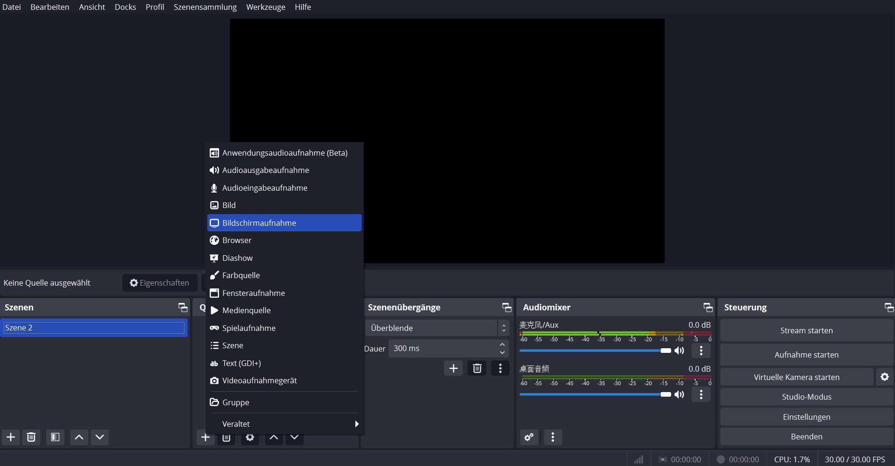Click the Eigenschaften button
Image resolution: width=895 pixels, height=466 pixels.
160,283
